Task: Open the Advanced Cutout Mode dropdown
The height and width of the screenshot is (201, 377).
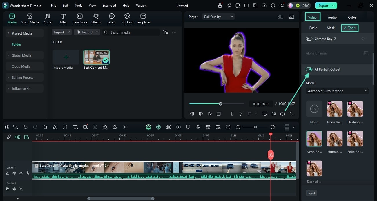Action: (338, 91)
